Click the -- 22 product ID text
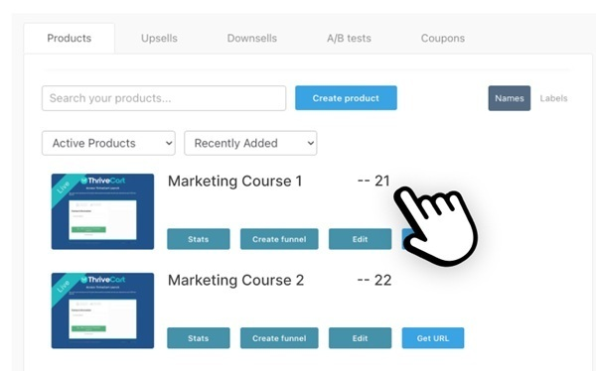596x371 pixels. click(x=374, y=281)
